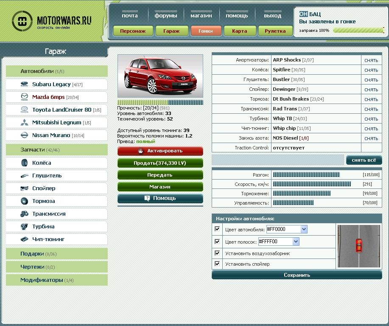Click снять for NOS Diesel
Image resolution: width=389 pixels, height=326 pixels.
tap(371, 138)
